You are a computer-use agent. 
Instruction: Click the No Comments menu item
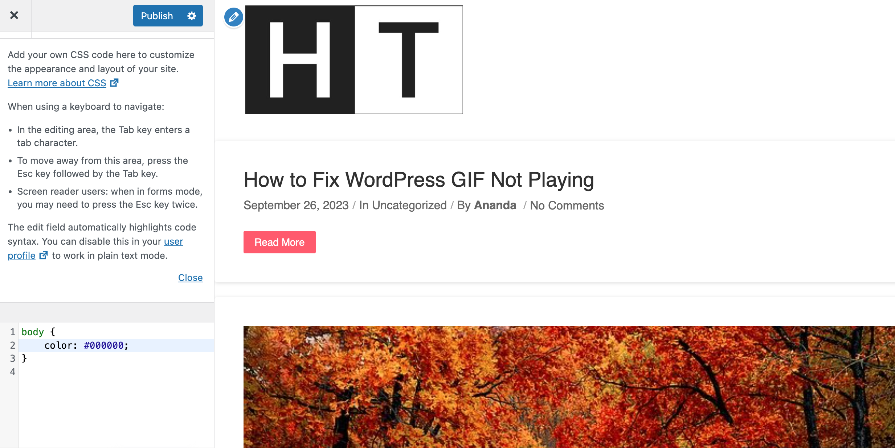point(567,204)
